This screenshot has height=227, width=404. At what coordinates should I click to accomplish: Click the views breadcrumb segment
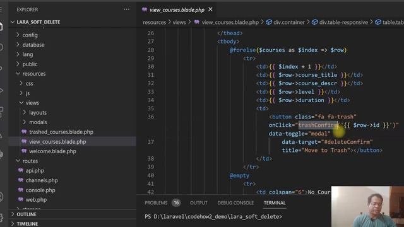click(179, 23)
